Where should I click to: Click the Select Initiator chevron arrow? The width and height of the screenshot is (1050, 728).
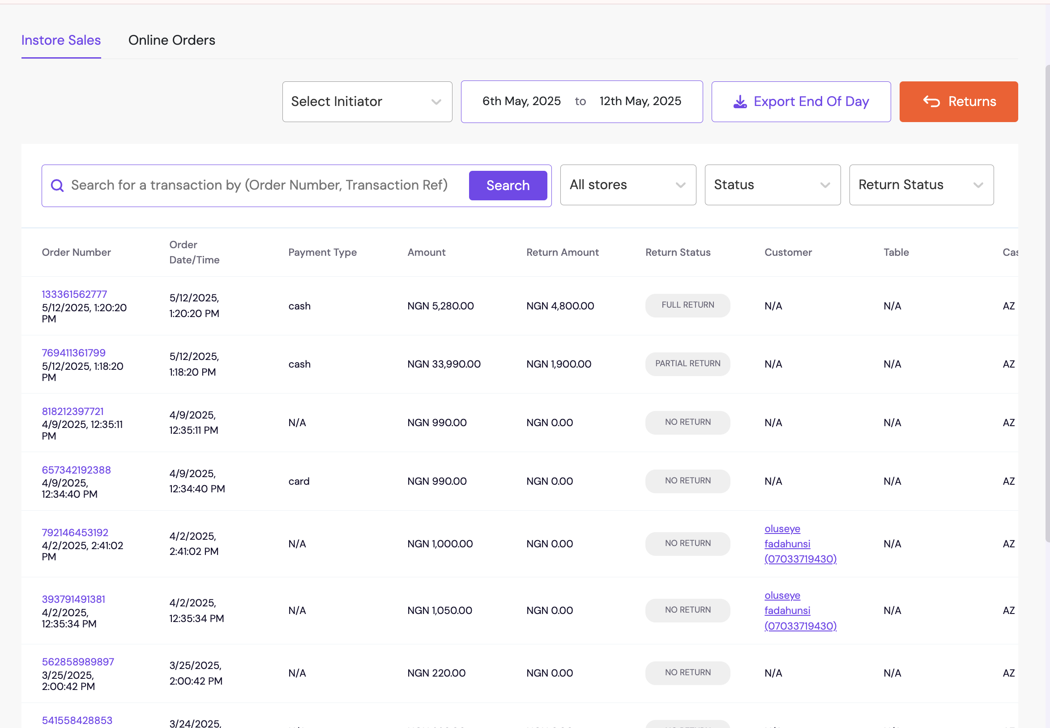click(436, 102)
